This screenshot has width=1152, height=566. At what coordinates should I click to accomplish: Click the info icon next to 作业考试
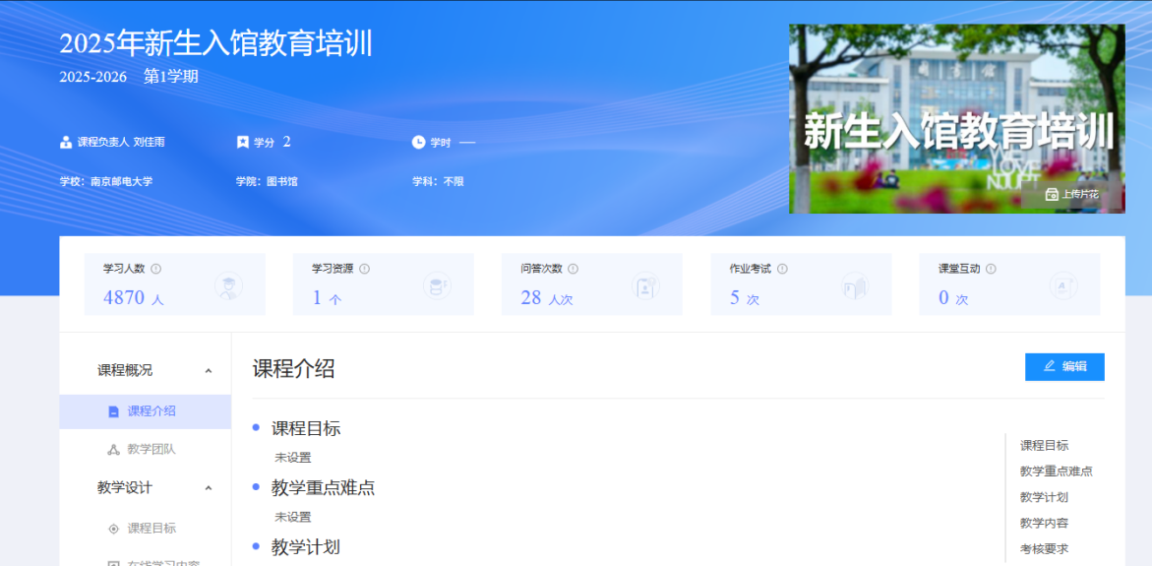tap(783, 269)
